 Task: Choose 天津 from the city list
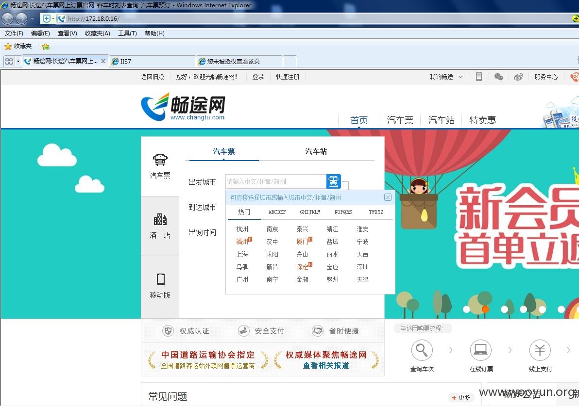[363, 279]
